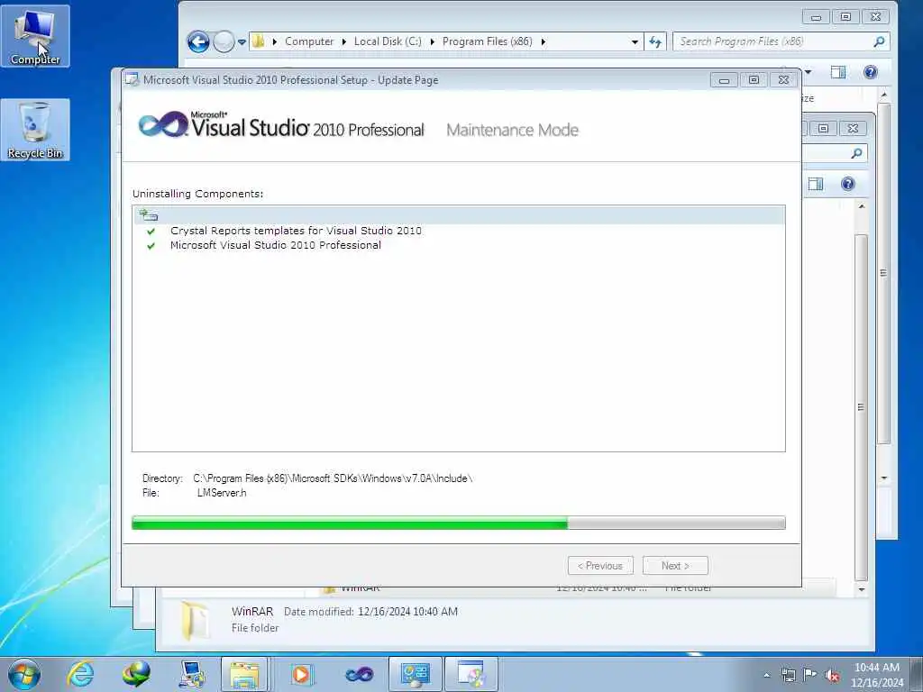Open Windows Explorer from the taskbar

(x=244, y=674)
